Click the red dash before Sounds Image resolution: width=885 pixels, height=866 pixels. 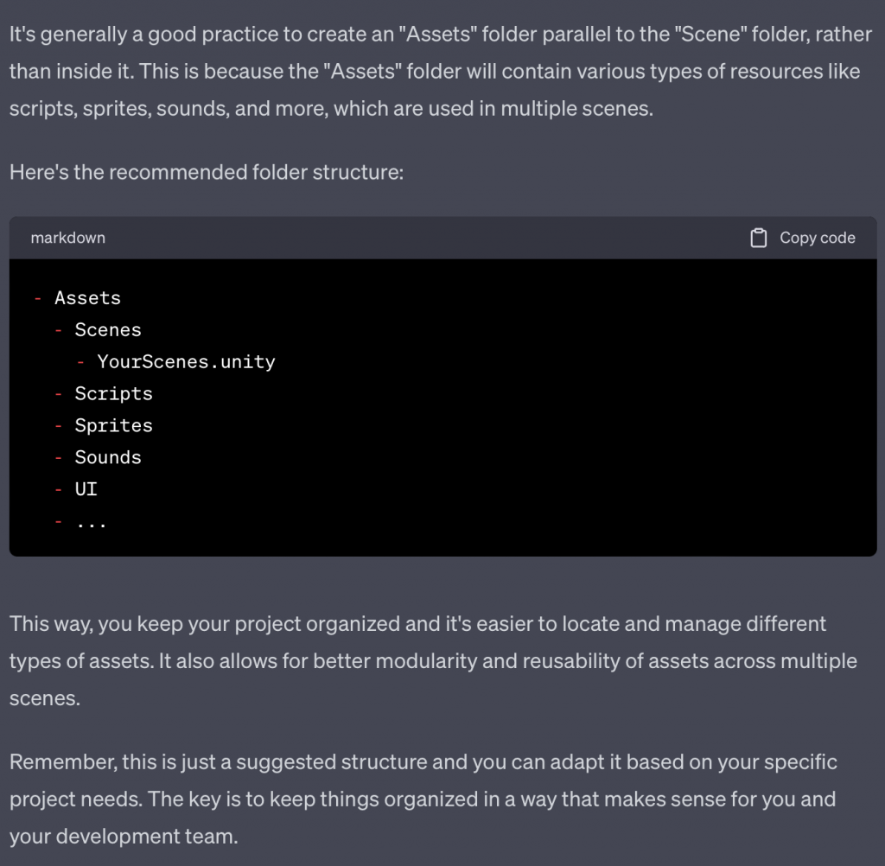tap(59, 458)
